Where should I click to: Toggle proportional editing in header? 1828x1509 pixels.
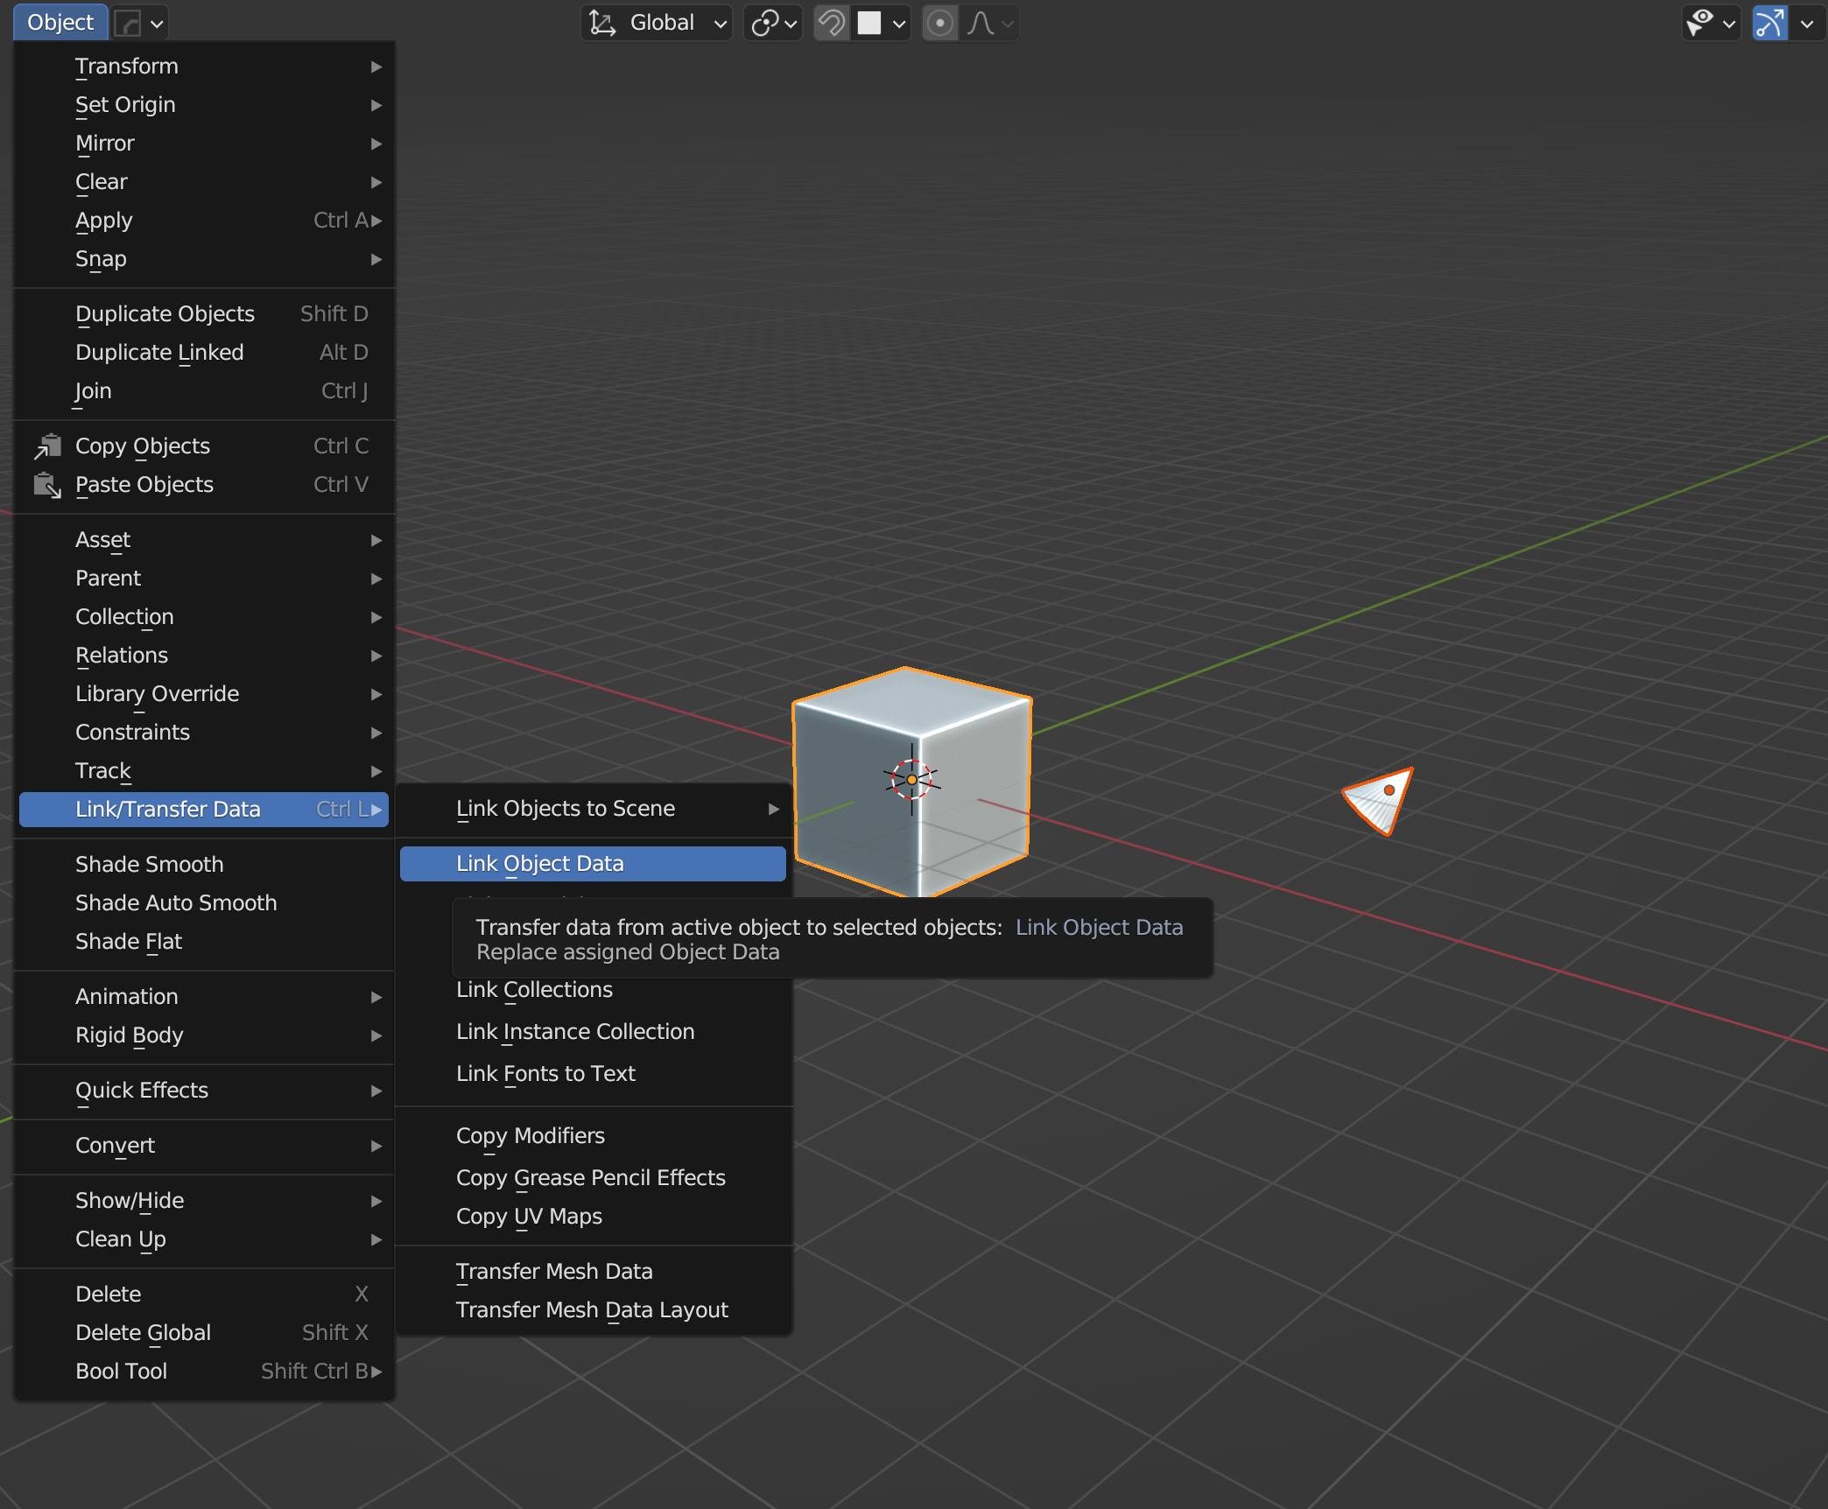coord(939,23)
